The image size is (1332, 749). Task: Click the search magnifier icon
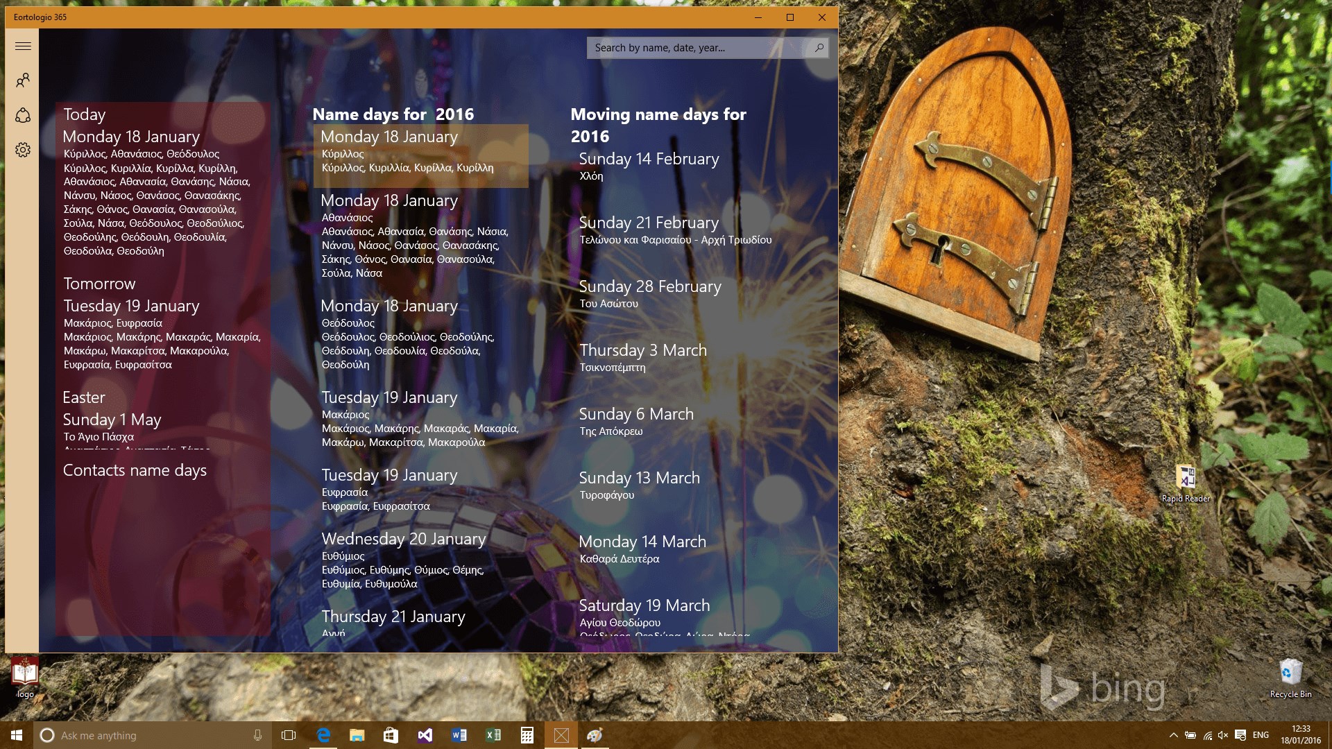[x=819, y=48]
